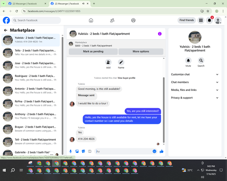Attach a photo file in composer
227x181 pixels.
tap(77, 151)
